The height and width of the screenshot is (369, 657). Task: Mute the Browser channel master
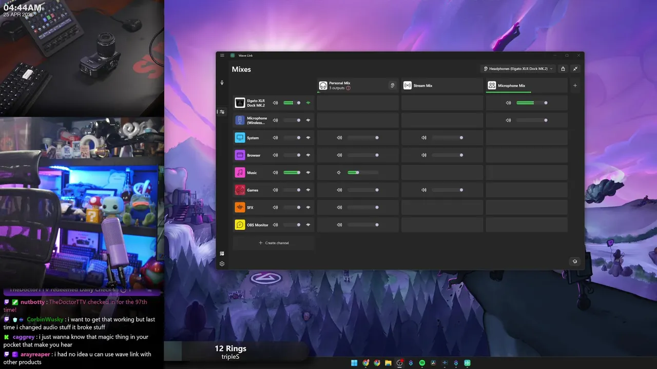(x=275, y=155)
